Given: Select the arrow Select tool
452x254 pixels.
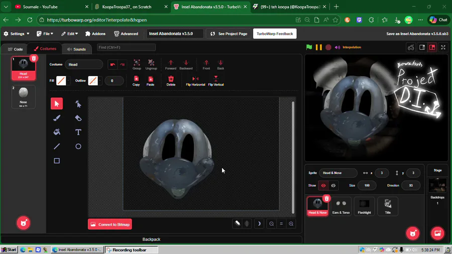Looking at the screenshot, I should (57, 104).
